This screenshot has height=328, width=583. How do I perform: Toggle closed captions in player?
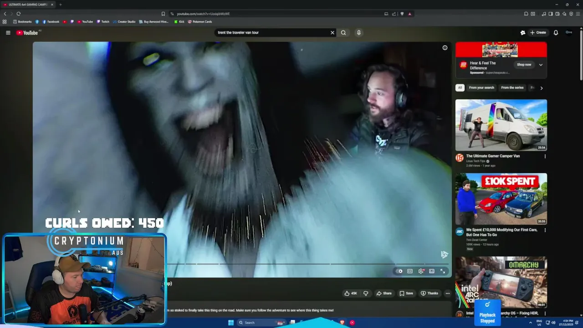(410, 271)
